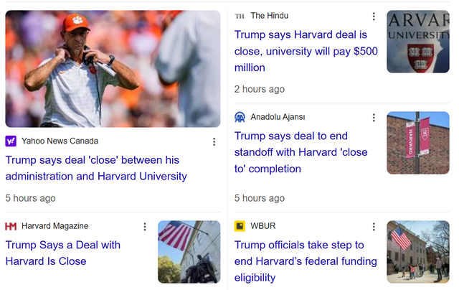
Task: Click the WBUR source logo icon
Action: pyautogui.click(x=240, y=226)
